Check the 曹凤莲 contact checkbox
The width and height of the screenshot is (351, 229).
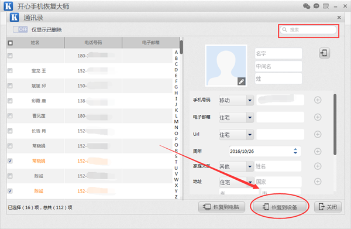coord(10,116)
